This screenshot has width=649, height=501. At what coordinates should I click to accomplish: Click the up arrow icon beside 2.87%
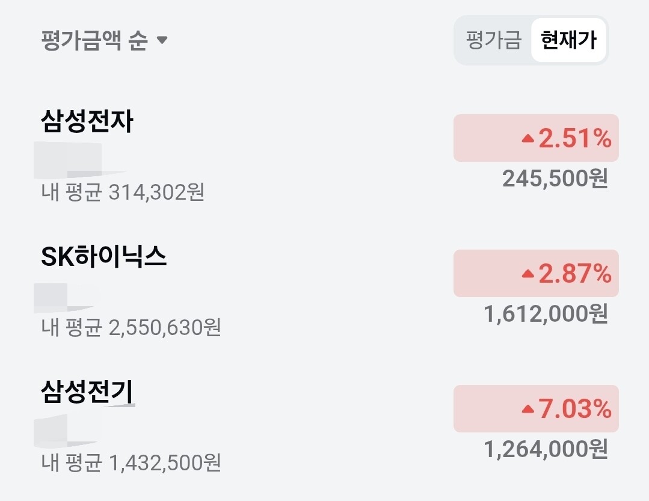528,274
